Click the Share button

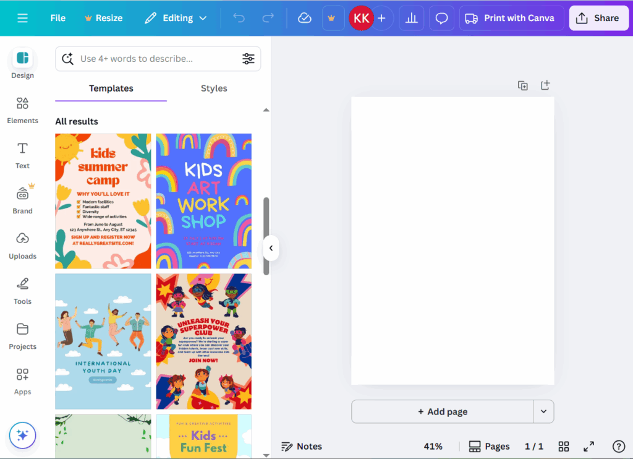tap(598, 19)
